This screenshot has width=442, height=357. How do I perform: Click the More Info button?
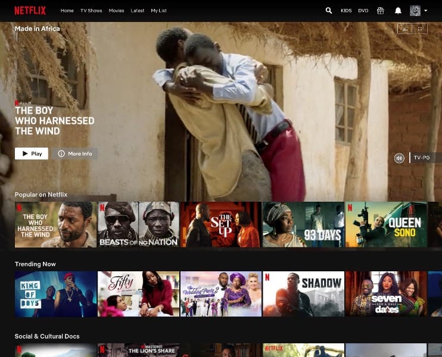pyautogui.click(x=75, y=154)
